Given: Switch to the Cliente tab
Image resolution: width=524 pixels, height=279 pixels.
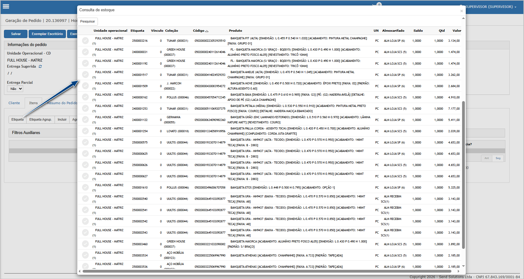Looking at the screenshot, I should [14, 103].
